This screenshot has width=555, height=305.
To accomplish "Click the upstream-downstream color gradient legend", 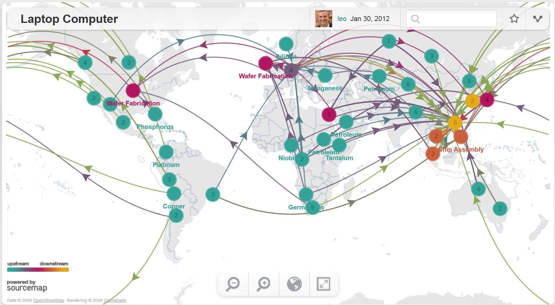I will click(38, 269).
